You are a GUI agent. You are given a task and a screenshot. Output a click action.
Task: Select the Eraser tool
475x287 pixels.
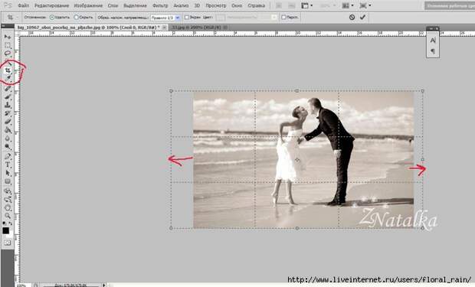8,122
